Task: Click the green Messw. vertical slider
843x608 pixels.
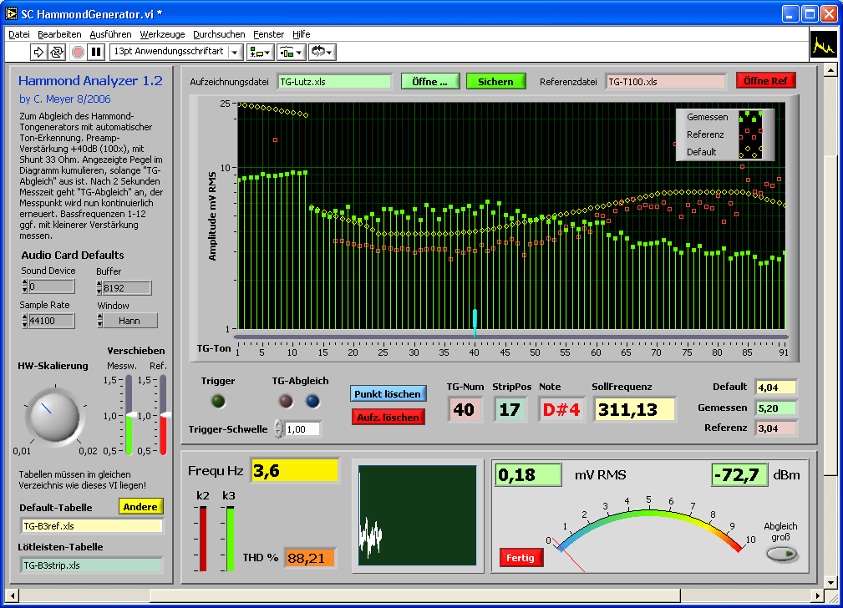Action: tap(129, 415)
